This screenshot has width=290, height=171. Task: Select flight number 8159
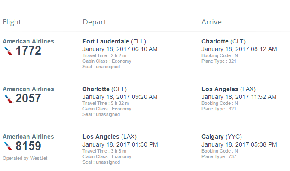[x=28, y=146]
